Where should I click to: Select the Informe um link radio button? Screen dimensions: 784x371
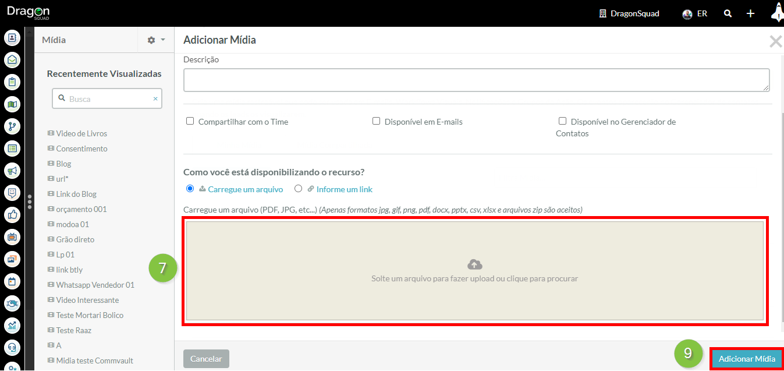click(299, 189)
